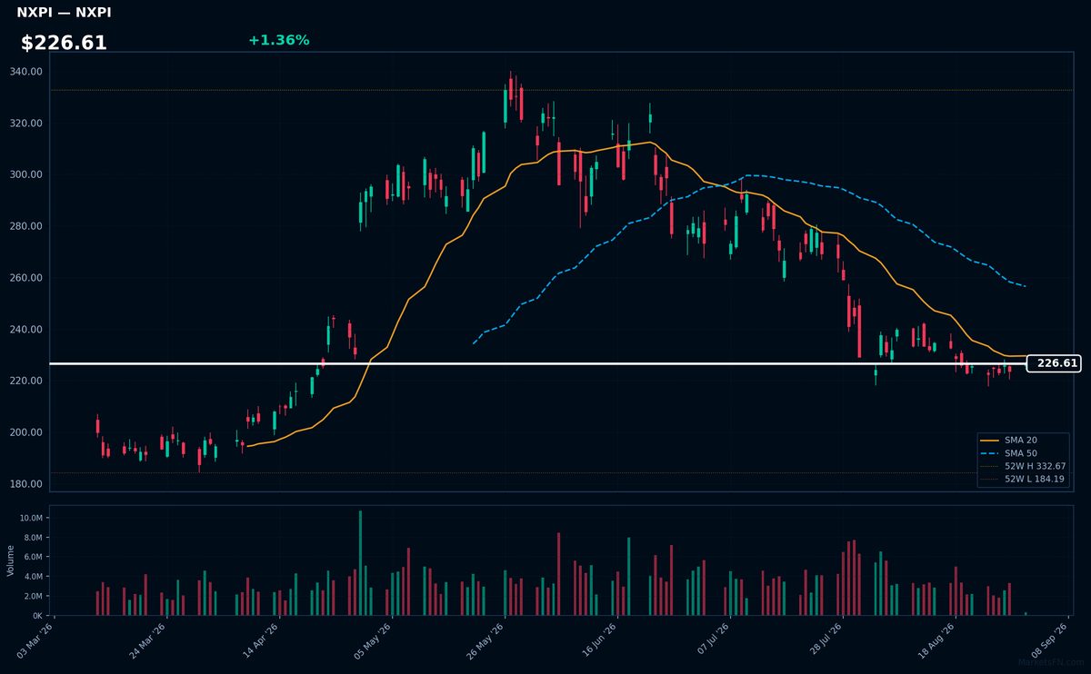This screenshot has width=1091, height=674.
Task: Click the 220.00 price axis label
Action: pos(26,381)
